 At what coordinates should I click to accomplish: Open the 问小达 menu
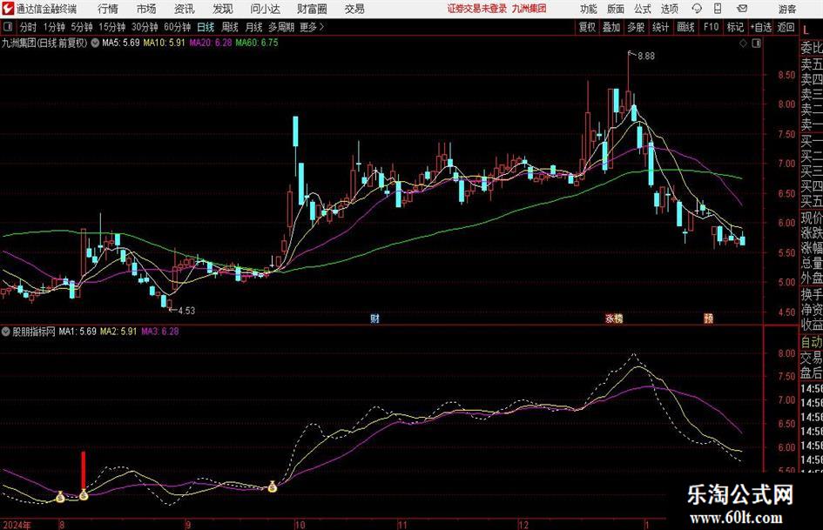tap(265, 9)
